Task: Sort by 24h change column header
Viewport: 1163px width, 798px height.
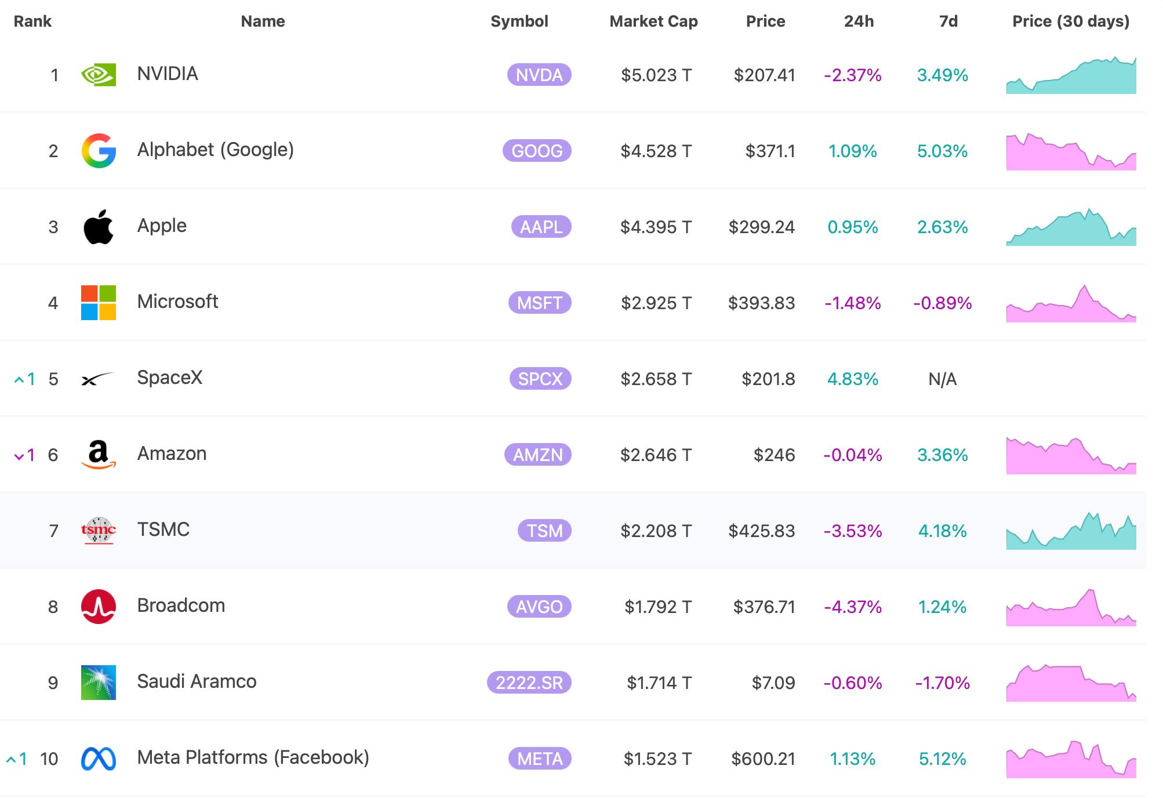Action: [x=859, y=21]
